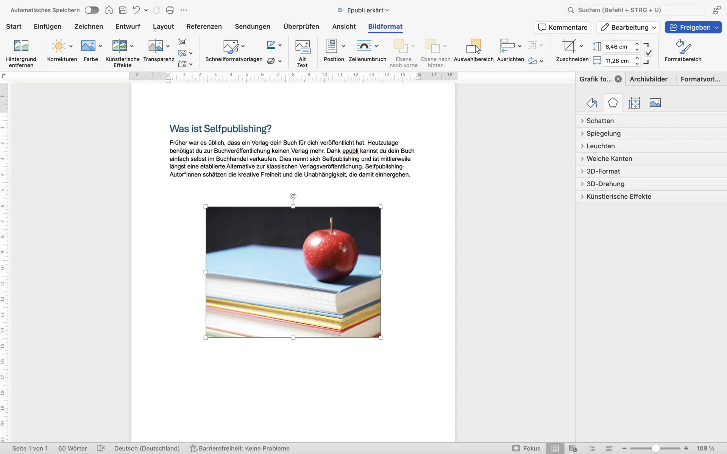This screenshot has width=727, height=454.
Task: Select Fill & Line pane icon
Action: 592,103
